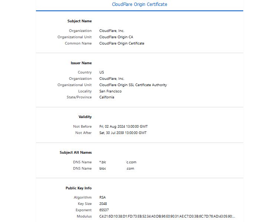
Task: Click the second DNS Name value ending '.com'
Action: [117, 169]
